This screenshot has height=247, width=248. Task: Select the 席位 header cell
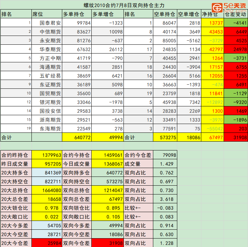[47, 14]
